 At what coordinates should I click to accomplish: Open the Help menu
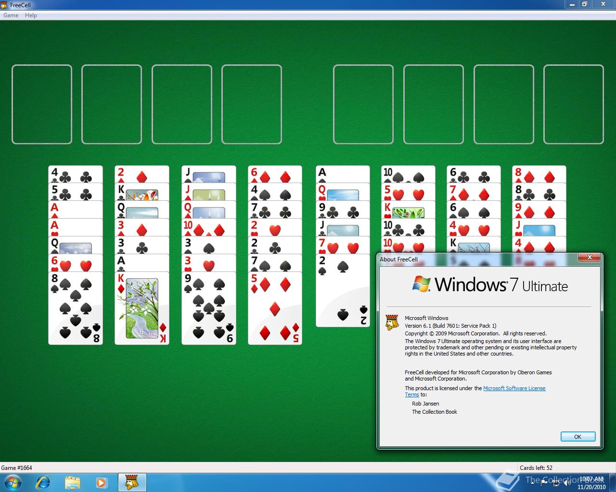(31, 15)
